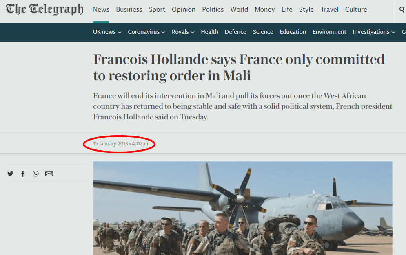Open the Defence subsection link

[x=235, y=32]
